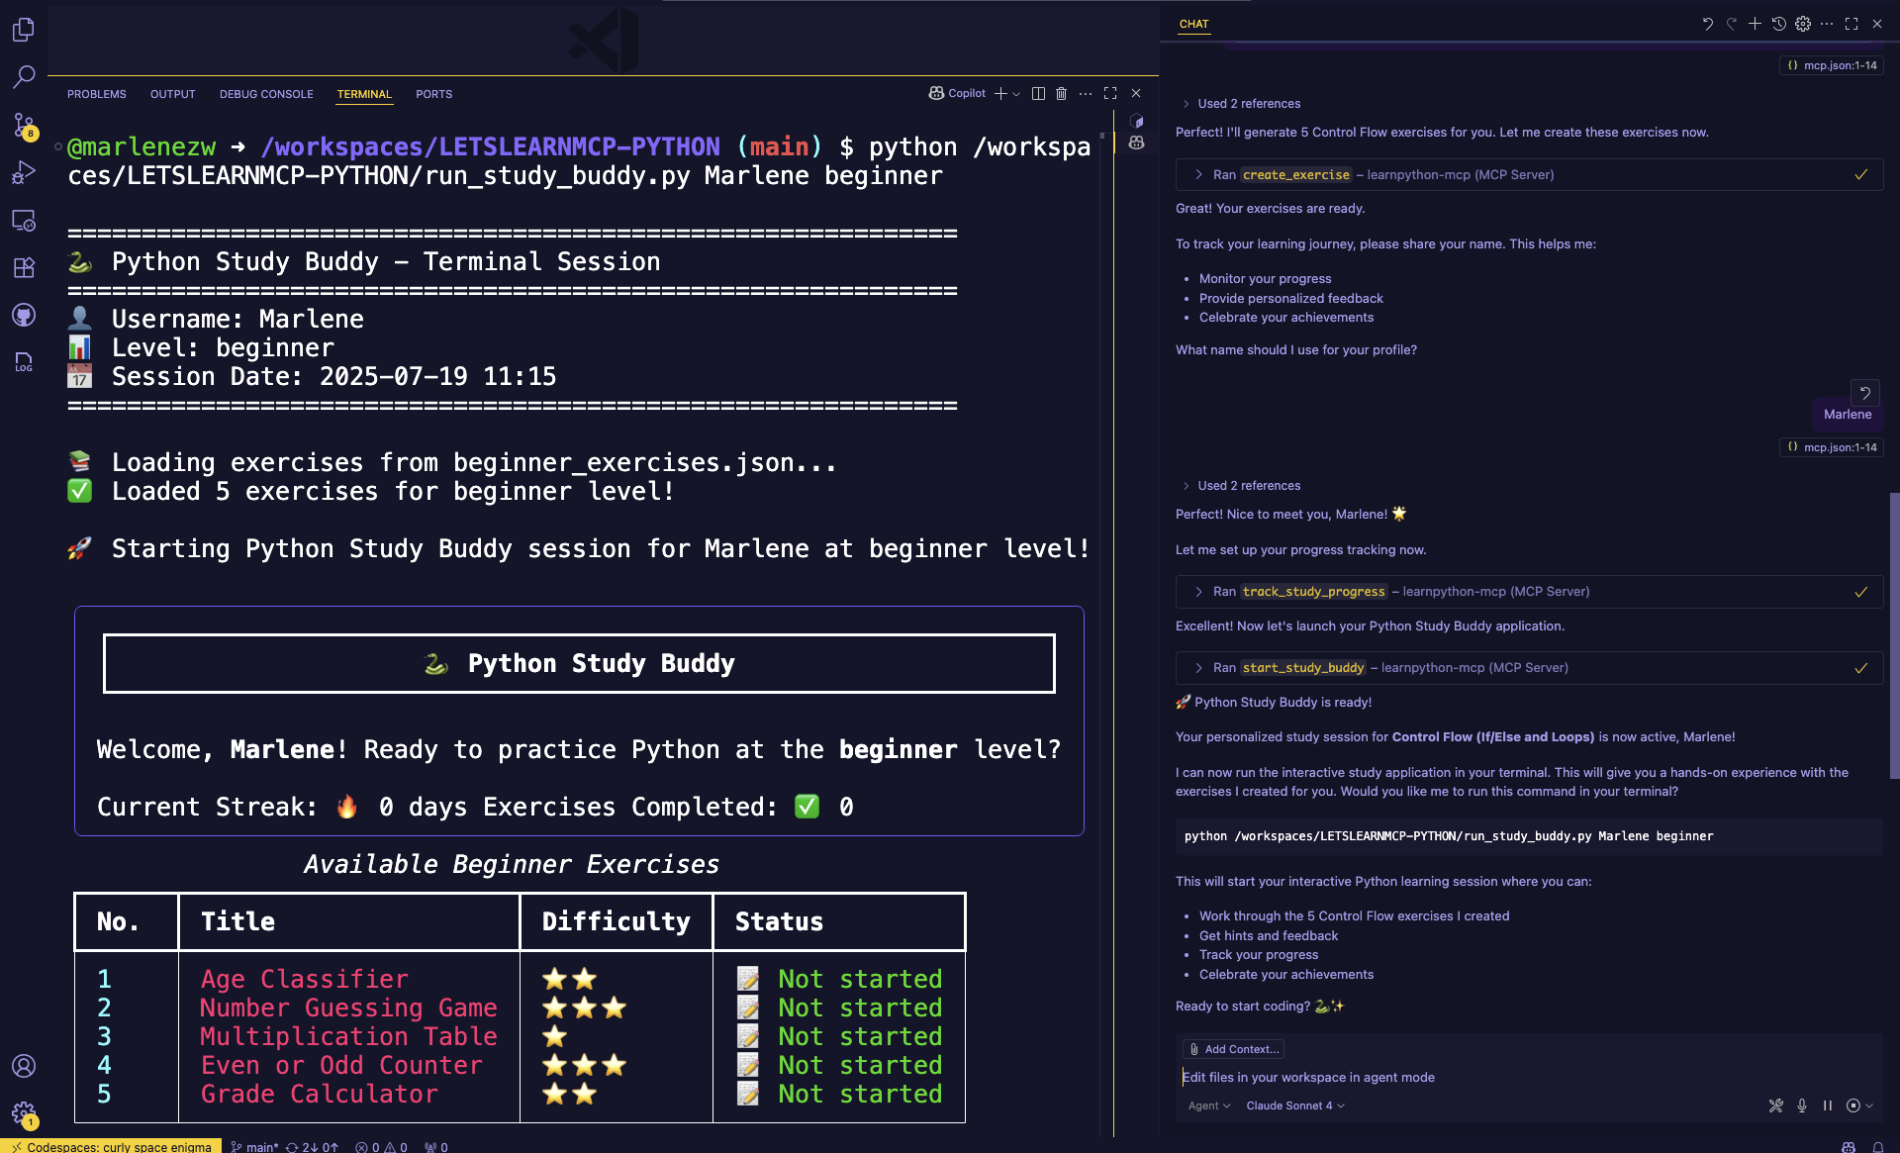1900x1153 pixels.
Task: Switch to the DEBUG CONSOLE tab
Action: point(265,94)
